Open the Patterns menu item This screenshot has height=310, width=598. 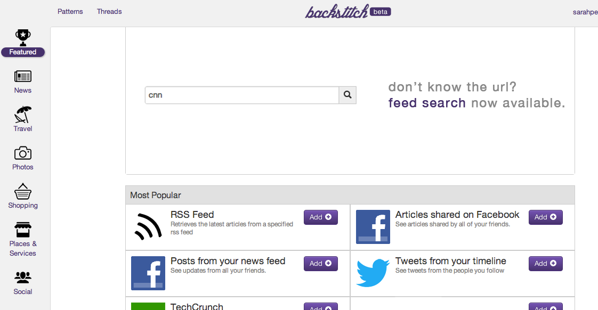tap(70, 12)
